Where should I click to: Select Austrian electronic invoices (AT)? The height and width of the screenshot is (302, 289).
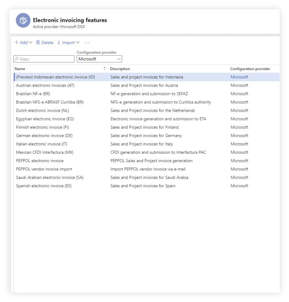tap(45, 85)
